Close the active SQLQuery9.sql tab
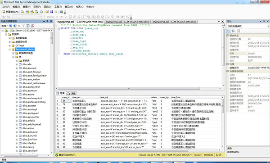This screenshot has height=163, width=270. pos(222,22)
